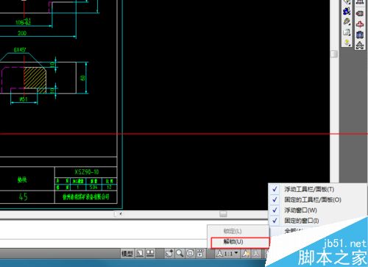Click the dark red oval icon in far-right toolbar
The width and height of the screenshot is (368, 267).
coord(360,13)
